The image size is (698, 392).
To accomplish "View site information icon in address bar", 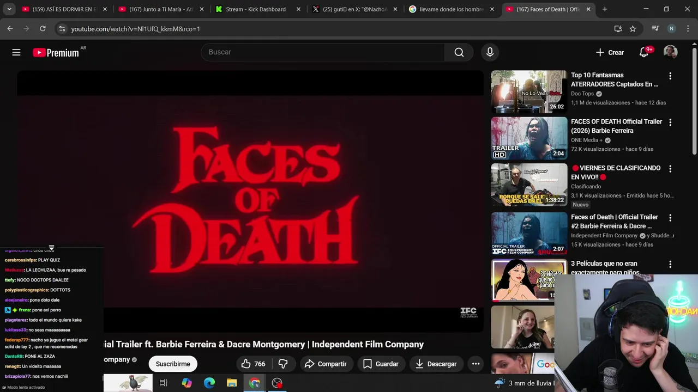I will pos(62,29).
